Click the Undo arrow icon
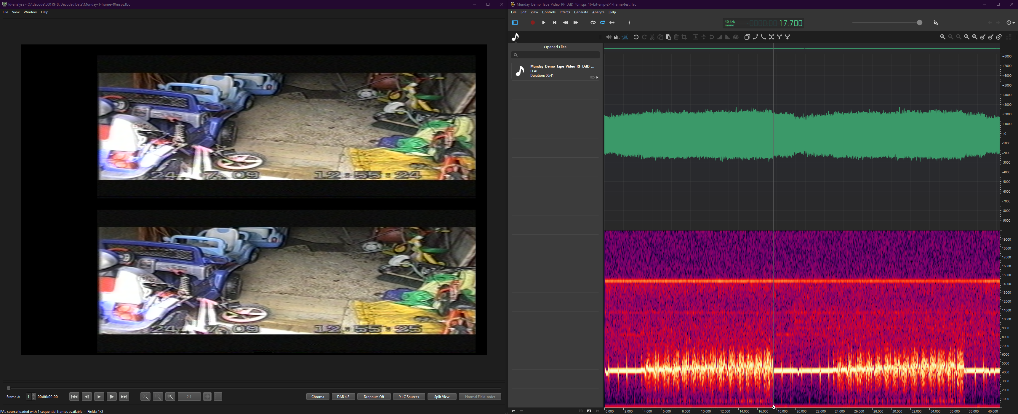Image resolution: width=1018 pixels, height=414 pixels. pyautogui.click(x=636, y=37)
